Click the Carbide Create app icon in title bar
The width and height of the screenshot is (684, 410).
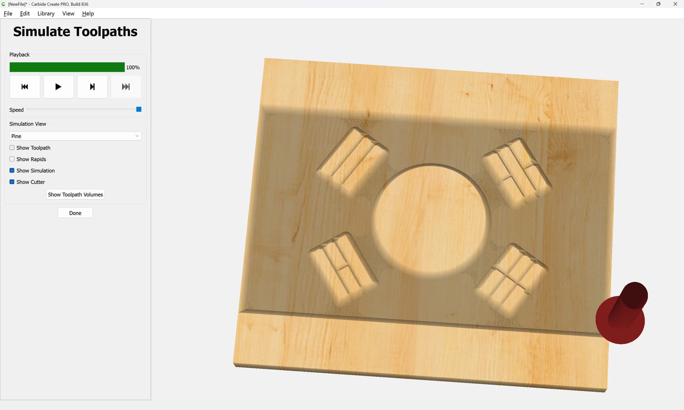coord(3,4)
